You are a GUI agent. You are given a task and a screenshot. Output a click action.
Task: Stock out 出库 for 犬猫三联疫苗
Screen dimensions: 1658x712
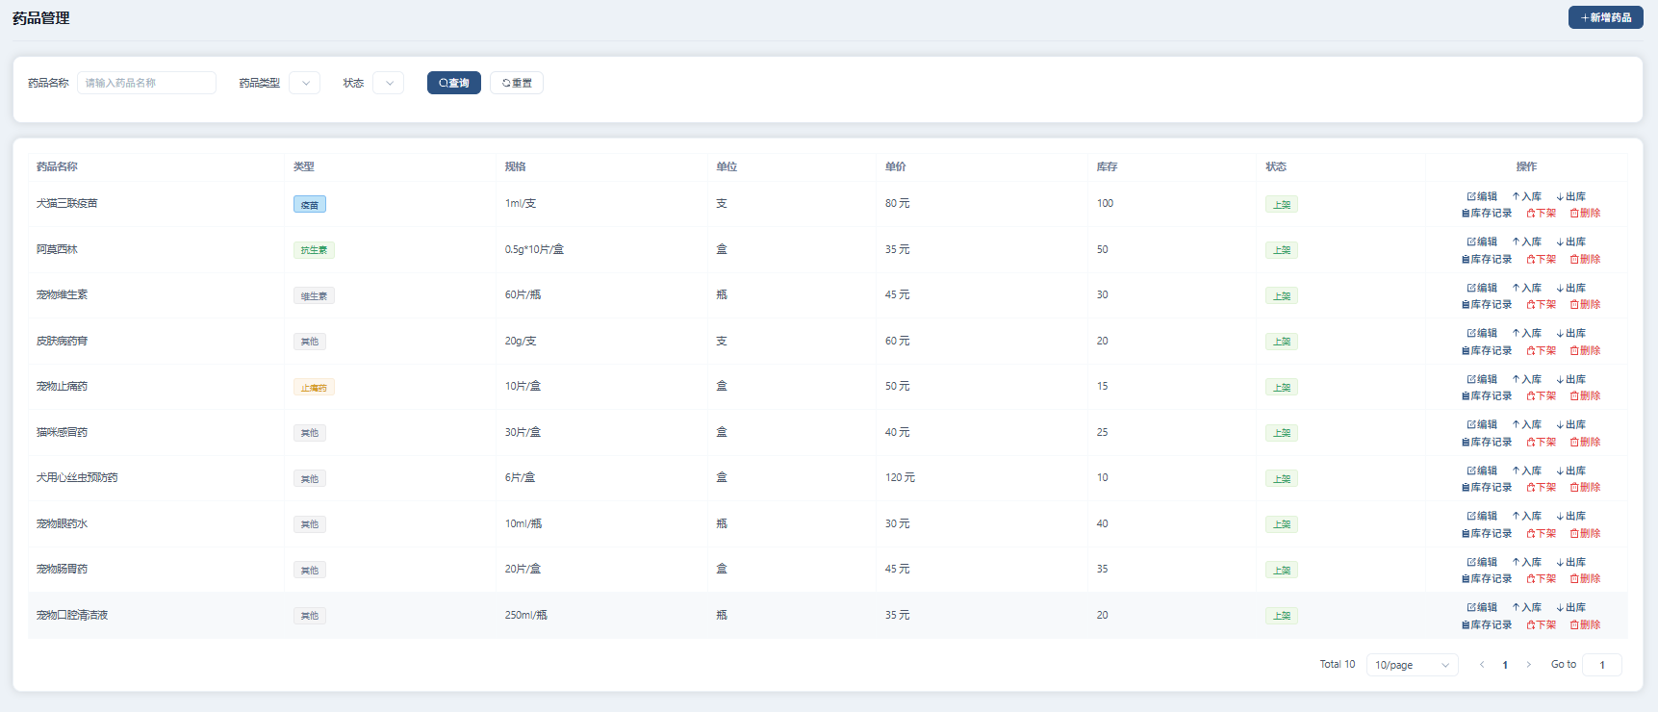(1571, 196)
